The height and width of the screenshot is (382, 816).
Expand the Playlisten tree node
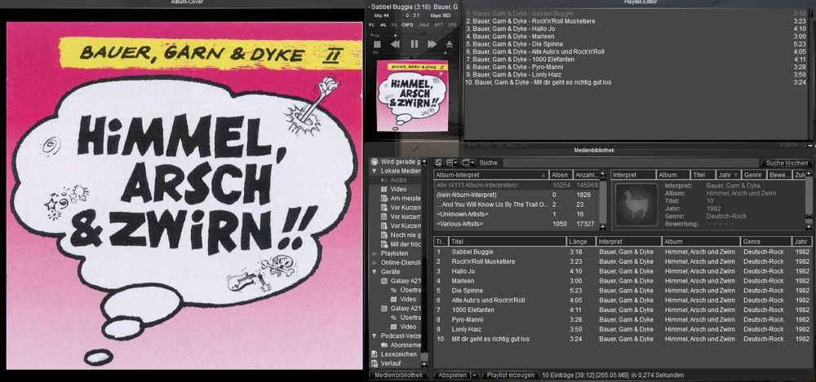374,253
